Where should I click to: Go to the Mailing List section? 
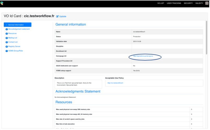point(13,38)
